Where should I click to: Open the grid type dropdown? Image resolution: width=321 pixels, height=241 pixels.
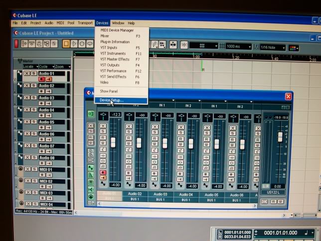pyautogui.click(x=203, y=46)
